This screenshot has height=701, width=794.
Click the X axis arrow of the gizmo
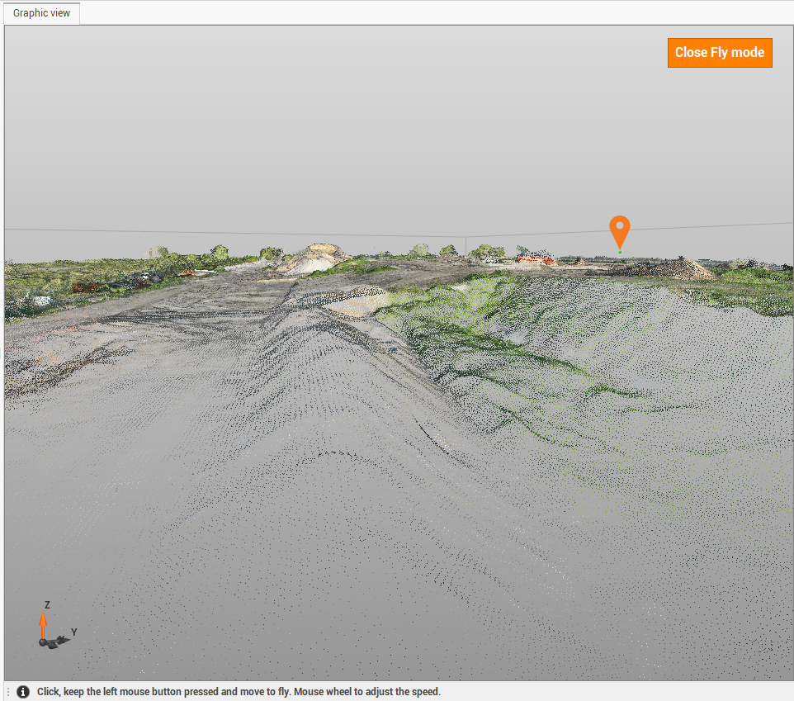tap(53, 646)
